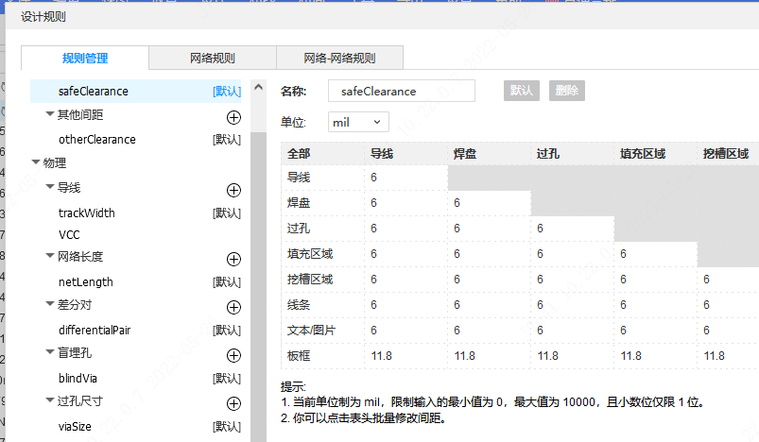Viewport: 759px width, 442px height.
Task: Add a new 差分对 rule
Action: tap(233, 307)
